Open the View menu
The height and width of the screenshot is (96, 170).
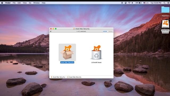point(25,3)
